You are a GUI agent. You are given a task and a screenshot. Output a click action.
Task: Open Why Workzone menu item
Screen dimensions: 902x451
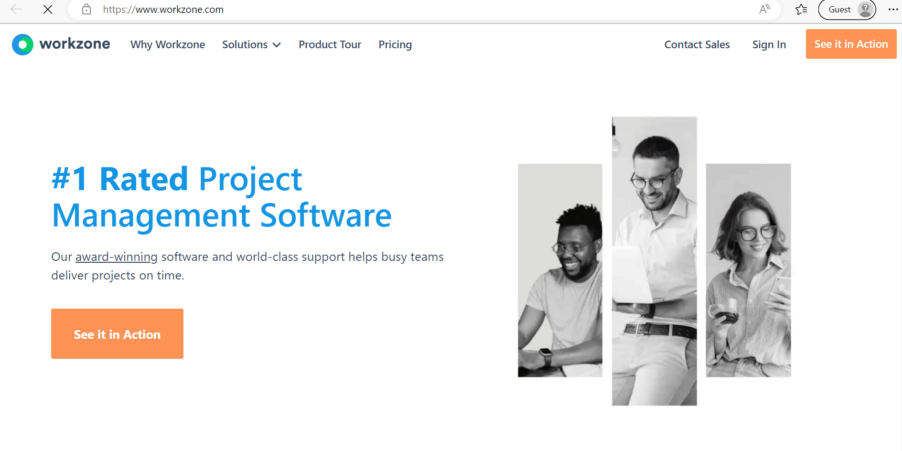point(168,44)
